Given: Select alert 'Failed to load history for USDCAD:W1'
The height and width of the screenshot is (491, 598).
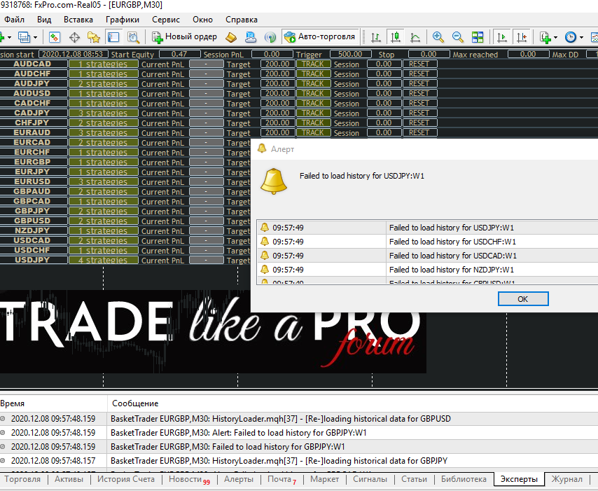Looking at the screenshot, I should click(427, 256).
